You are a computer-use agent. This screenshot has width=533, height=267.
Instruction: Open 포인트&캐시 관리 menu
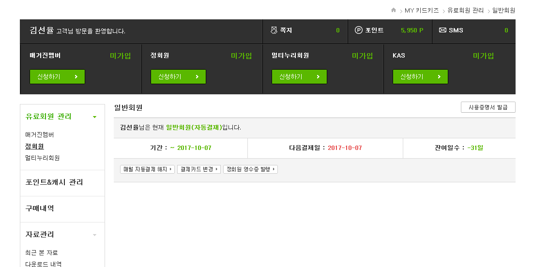click(54, 182)
